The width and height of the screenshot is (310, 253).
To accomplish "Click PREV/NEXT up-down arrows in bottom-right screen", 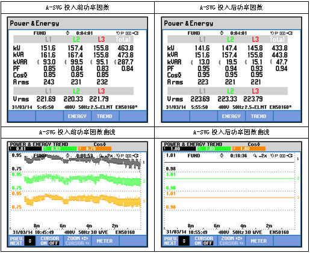I will pyautogui.click(x=184, y=241).
